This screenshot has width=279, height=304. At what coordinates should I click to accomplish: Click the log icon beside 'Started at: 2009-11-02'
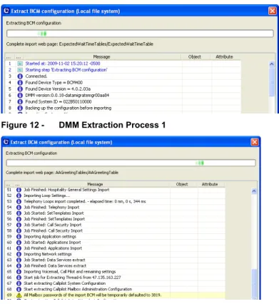[20, 64]
